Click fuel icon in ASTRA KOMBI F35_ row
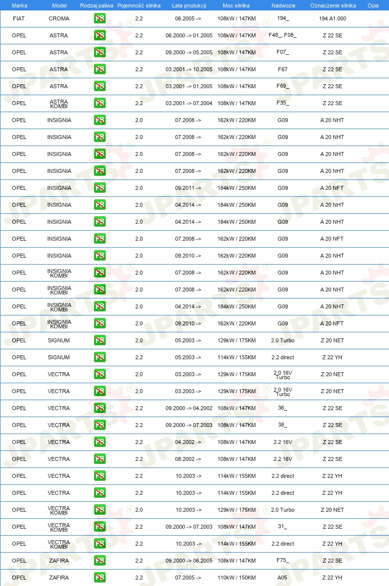Viewport: 389px width, 586px height. tap(99, 103)
